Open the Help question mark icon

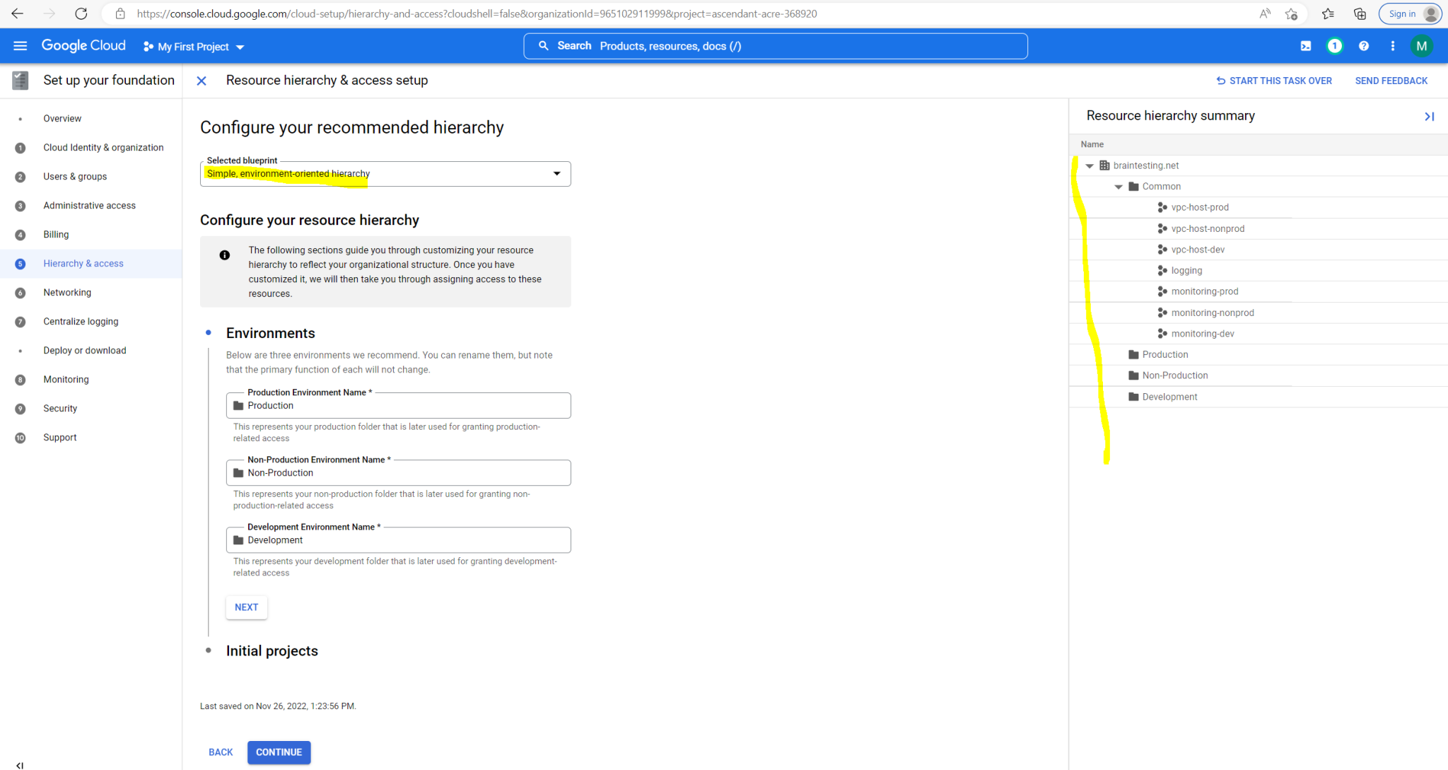(x=1363, y=45)
